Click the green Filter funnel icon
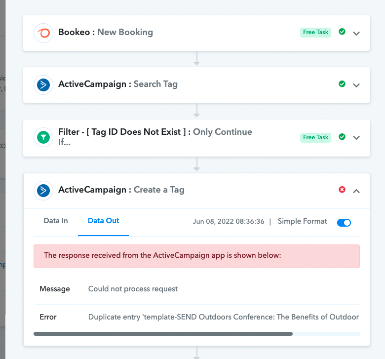The image size is (385, 359). point(43,137)
